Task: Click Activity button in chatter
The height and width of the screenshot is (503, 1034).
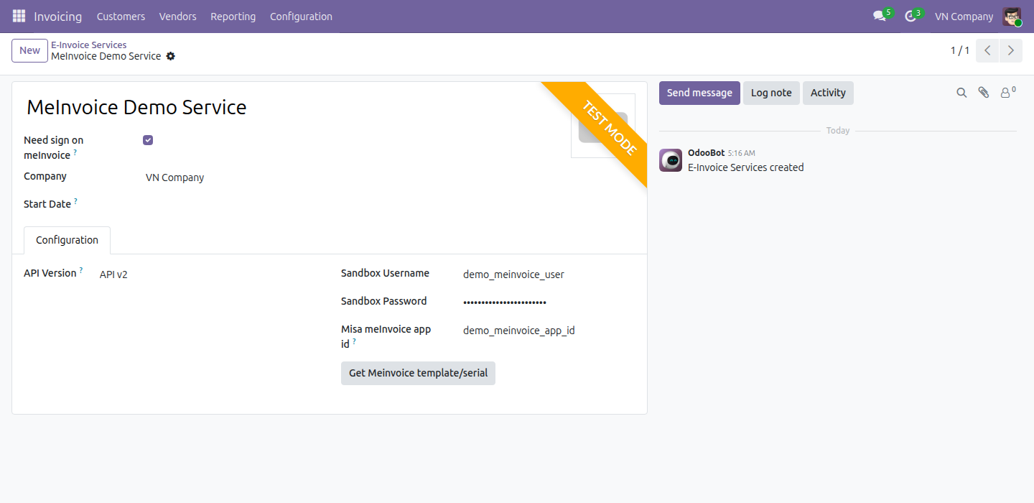Action: 828,93
